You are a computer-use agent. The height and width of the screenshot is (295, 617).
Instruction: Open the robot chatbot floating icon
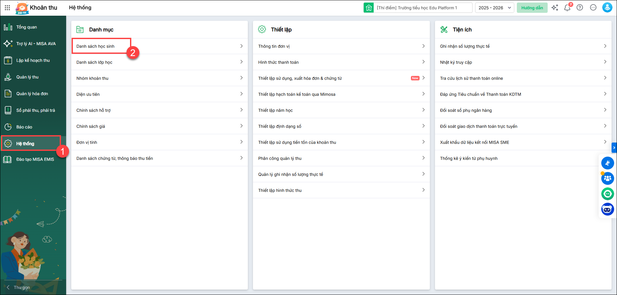(x=607, y=209)
